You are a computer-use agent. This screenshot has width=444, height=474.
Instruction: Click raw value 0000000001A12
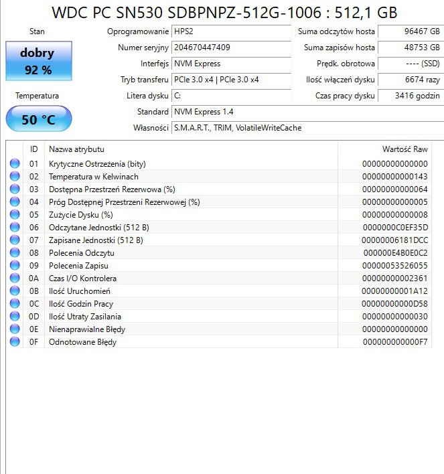(x=394, y=291)
